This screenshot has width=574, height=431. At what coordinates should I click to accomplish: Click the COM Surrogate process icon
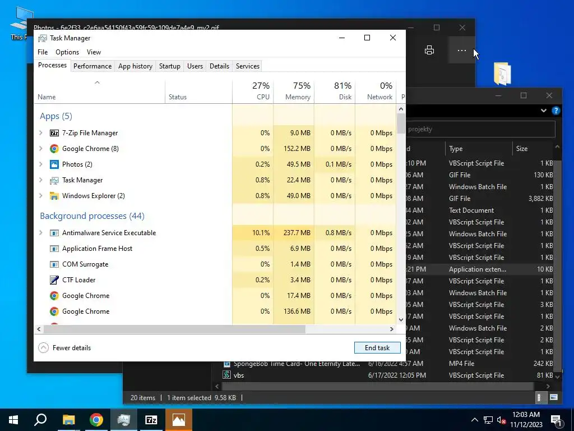click(54, 265)
